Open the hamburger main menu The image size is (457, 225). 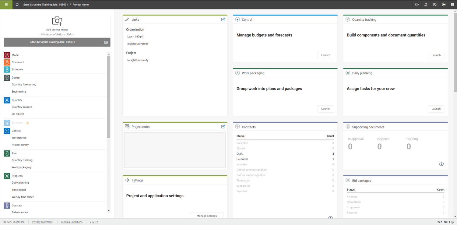click(6, 5)
